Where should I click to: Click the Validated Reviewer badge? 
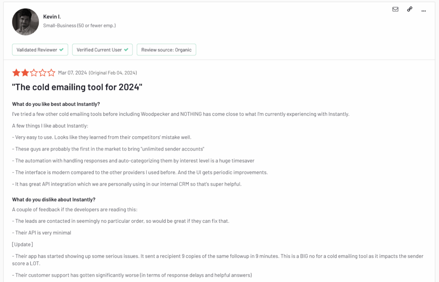point(40,49)
